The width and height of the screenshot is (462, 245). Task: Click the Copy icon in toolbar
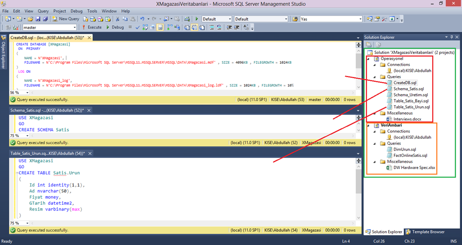tap(125, 19)
